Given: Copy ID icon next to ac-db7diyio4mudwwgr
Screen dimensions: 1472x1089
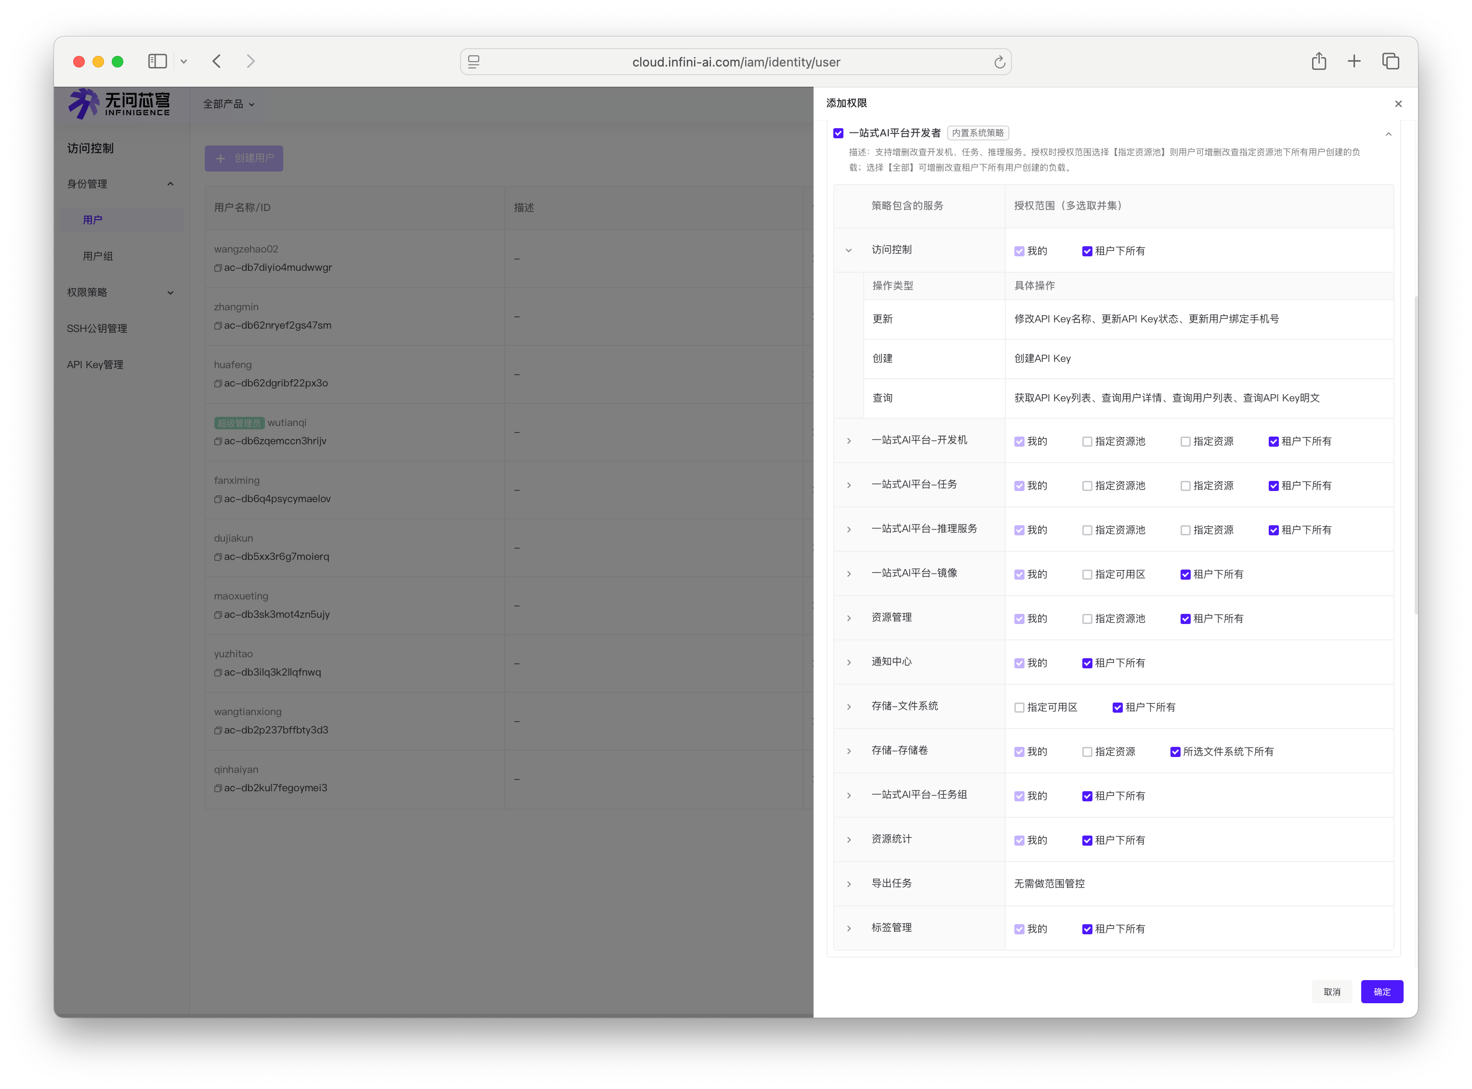Looking at the screenshot, I should coord(217,267).
